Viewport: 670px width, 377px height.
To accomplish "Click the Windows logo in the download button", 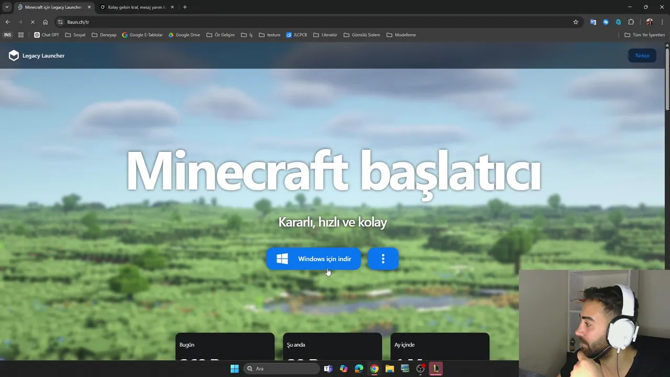I will pyautogui.click(x=282, y=259).
